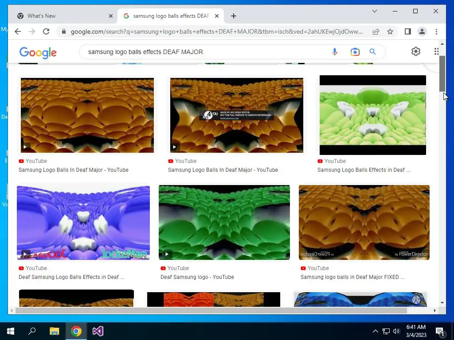The height and width of the screenshot is (340, 454).
Task: Reload the page with the refresh icon
Action: (x=46, y=31)
